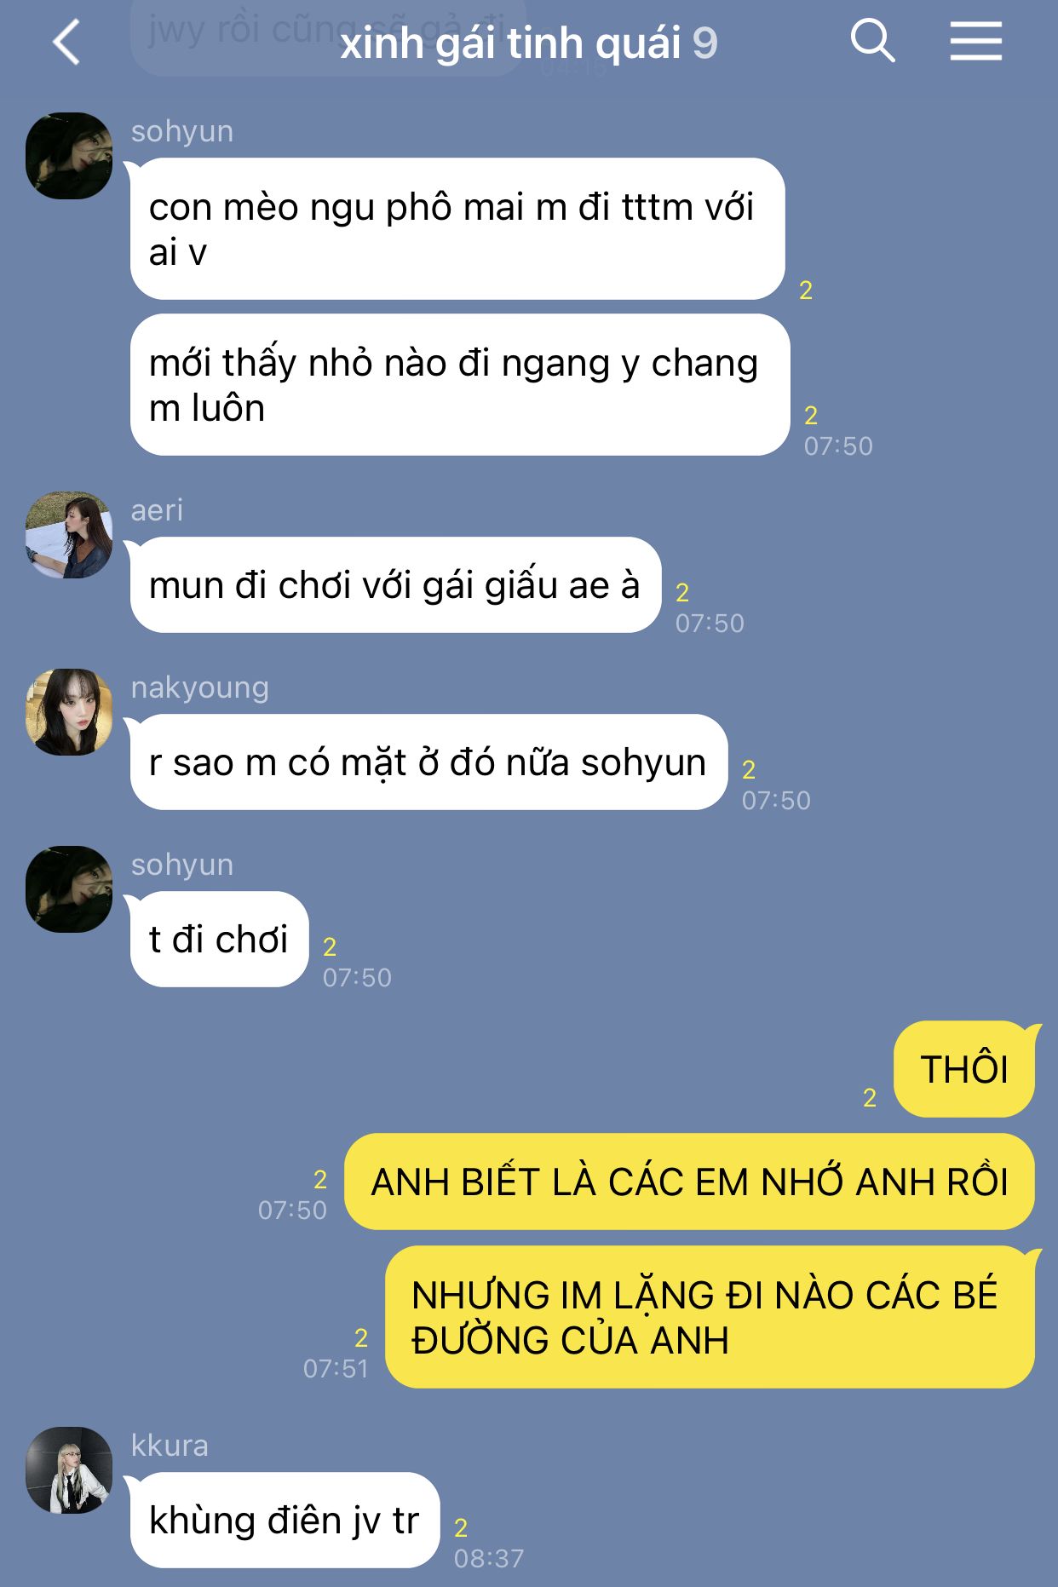1058x1587 pixels.
Task: Tap the sender name 'kkura'
Action: 170,1446
